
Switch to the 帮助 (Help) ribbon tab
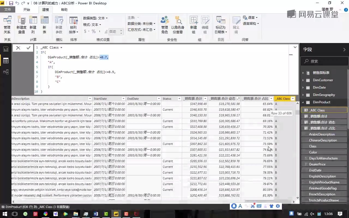[x=64, y=10]
